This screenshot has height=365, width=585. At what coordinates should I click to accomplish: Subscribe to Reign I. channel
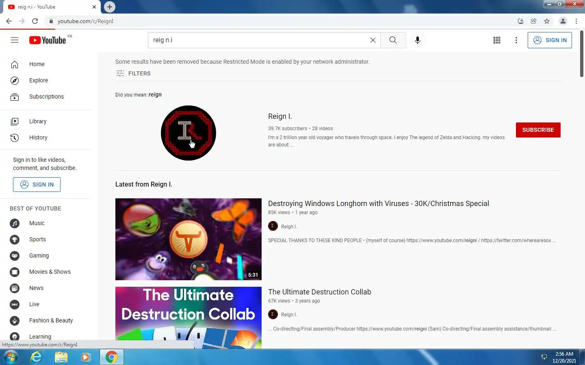(x=538, y=130)
